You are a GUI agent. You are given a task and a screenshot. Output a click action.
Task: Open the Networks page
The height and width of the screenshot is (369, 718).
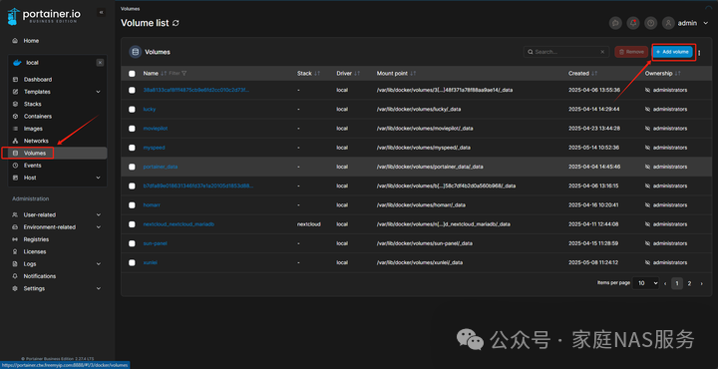36,141
